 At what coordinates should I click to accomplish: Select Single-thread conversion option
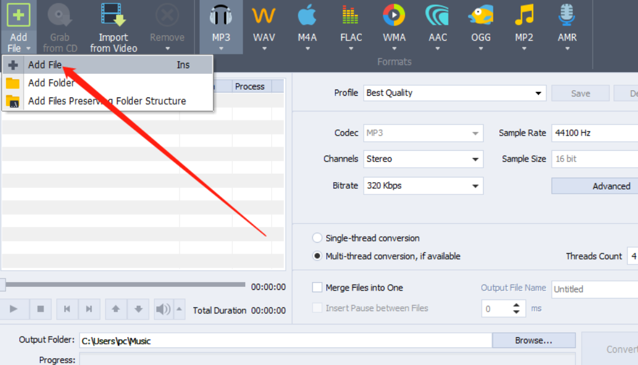317,238
